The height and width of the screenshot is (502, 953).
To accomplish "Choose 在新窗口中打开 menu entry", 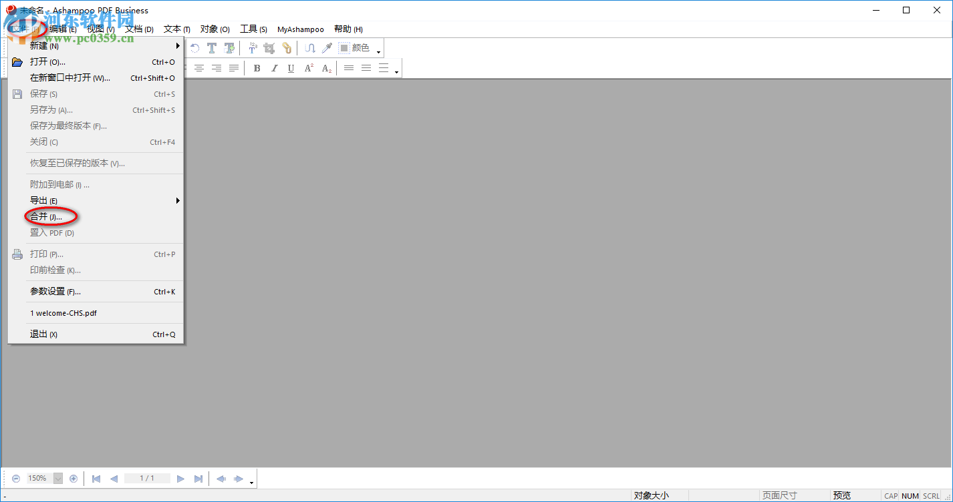I will (x=96, y=78).
